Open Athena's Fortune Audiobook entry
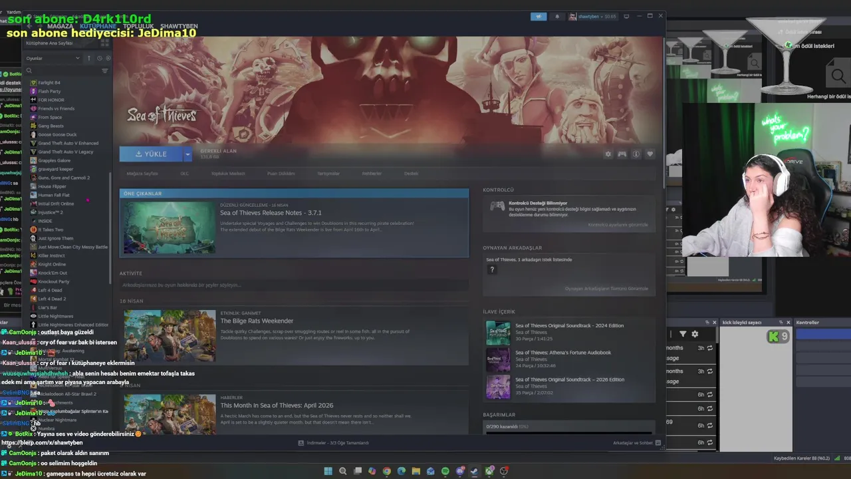 coord(563,353)
